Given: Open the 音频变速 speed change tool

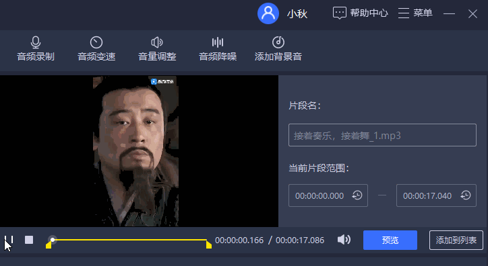Looking at the screenshot, I should [96, 48].
